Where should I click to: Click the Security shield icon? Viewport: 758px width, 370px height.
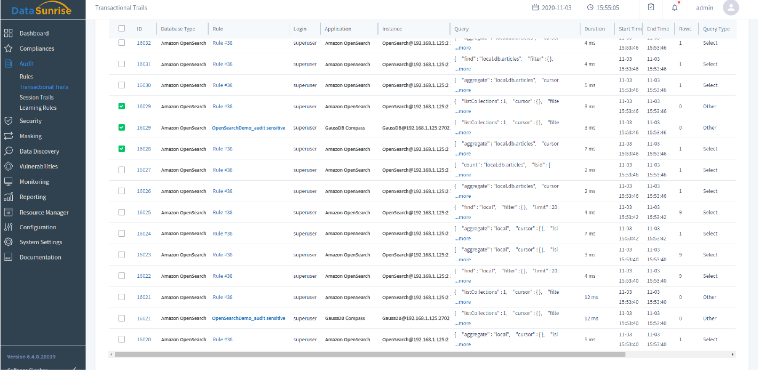click(9, 121)
